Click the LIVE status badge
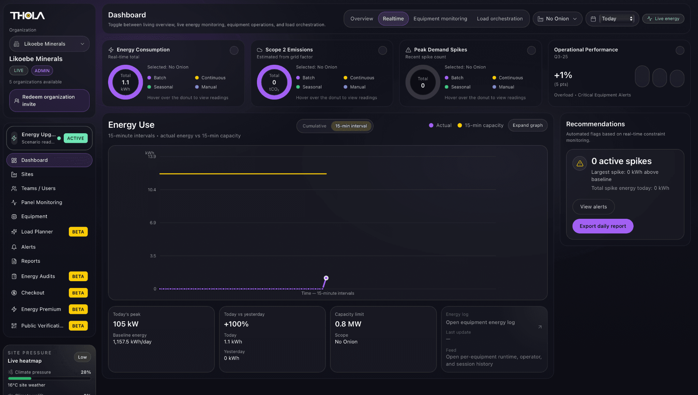 point(19,71)
